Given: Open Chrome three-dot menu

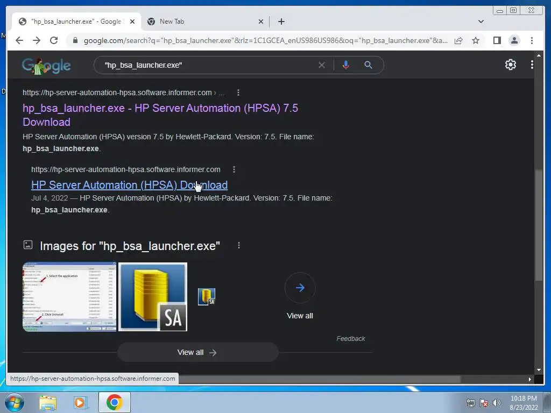Looking at the screenshot, I should [532, 40].
